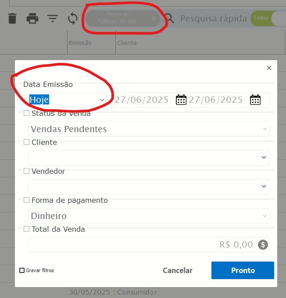The height and width of the screenshot is (298, 286).
Task: Open the Dinheiro payment method dropdown
Action: tap(149, 215)
